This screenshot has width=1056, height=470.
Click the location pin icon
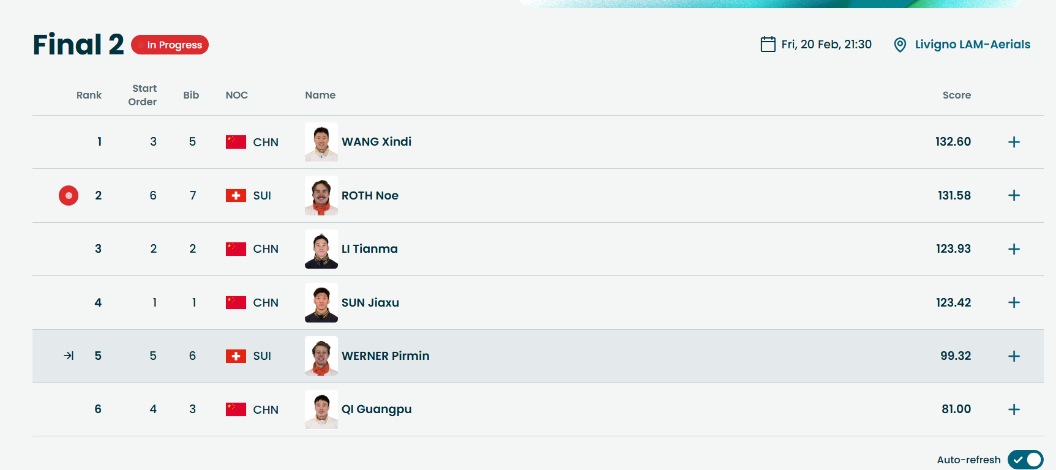point(900,45)
